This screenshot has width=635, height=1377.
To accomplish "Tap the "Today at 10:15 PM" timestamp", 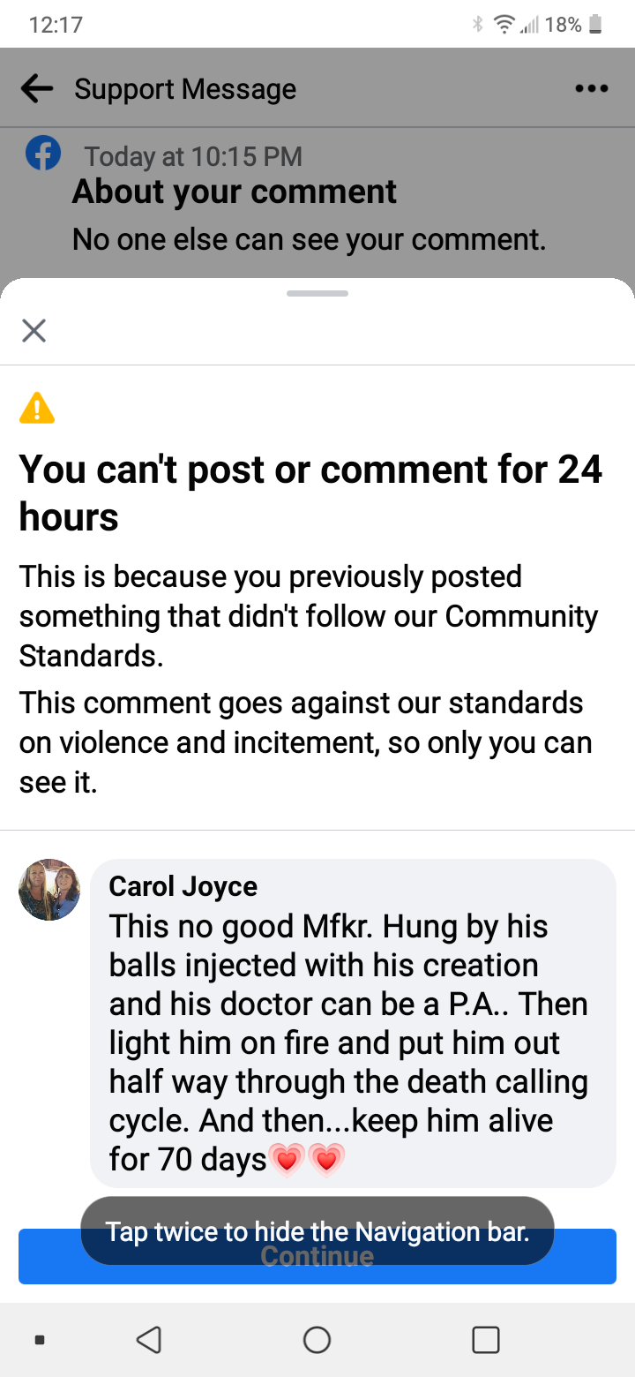I will (x=193, y=157).
